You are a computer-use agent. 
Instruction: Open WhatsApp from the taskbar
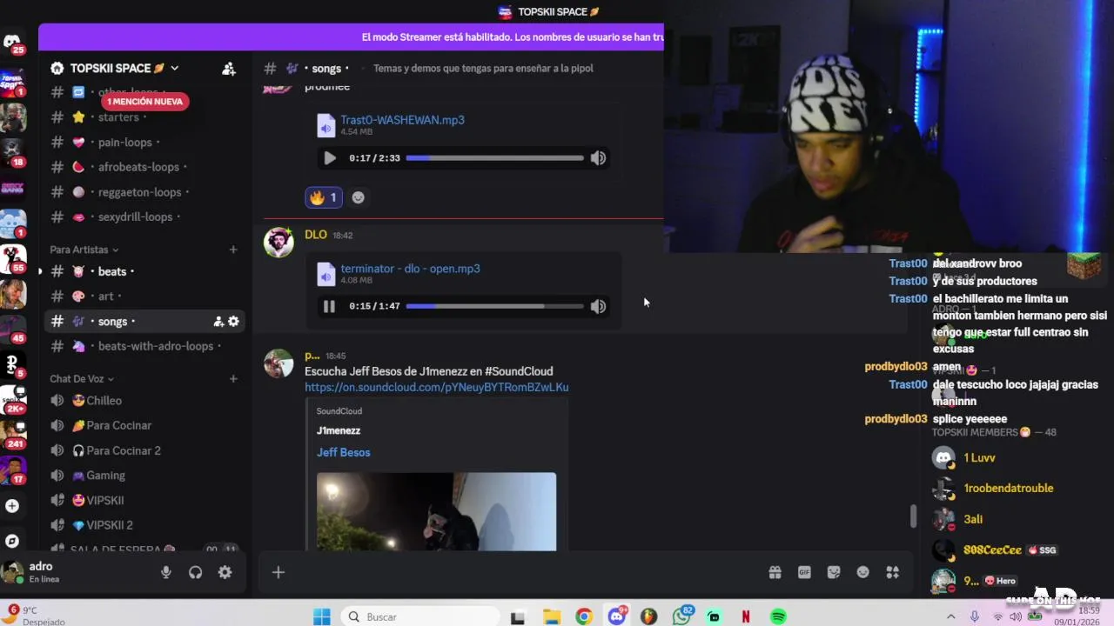[681, 616]
